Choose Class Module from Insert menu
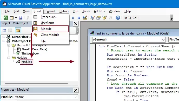The height and width of the screenshot is (101, 179). click(50, 35)
